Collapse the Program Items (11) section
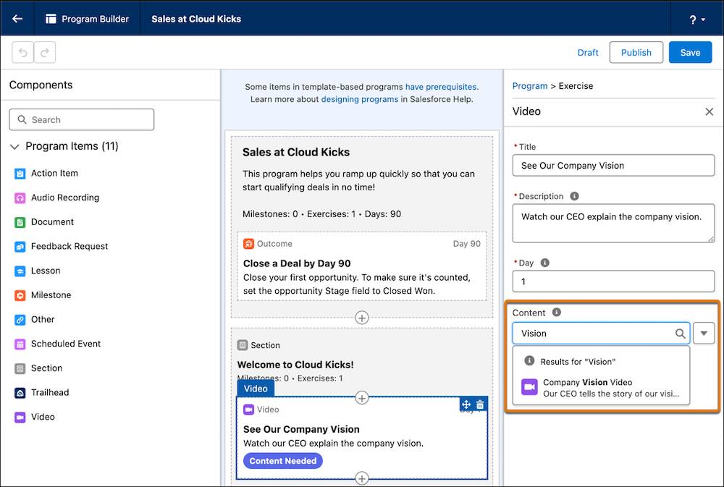The image size is (724, 487). [14, 146]
